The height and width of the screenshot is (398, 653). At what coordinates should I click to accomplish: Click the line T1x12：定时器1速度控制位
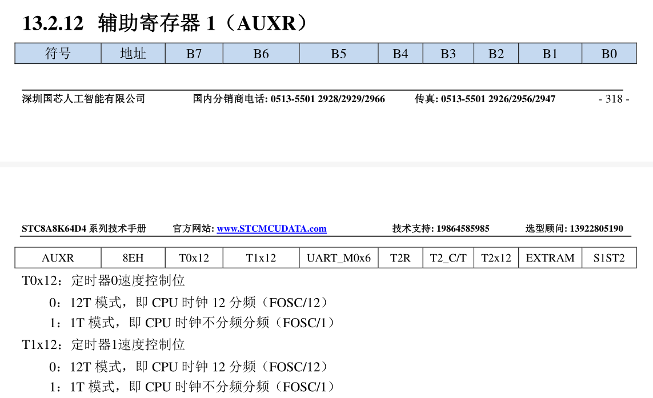[x=103, y=345]
